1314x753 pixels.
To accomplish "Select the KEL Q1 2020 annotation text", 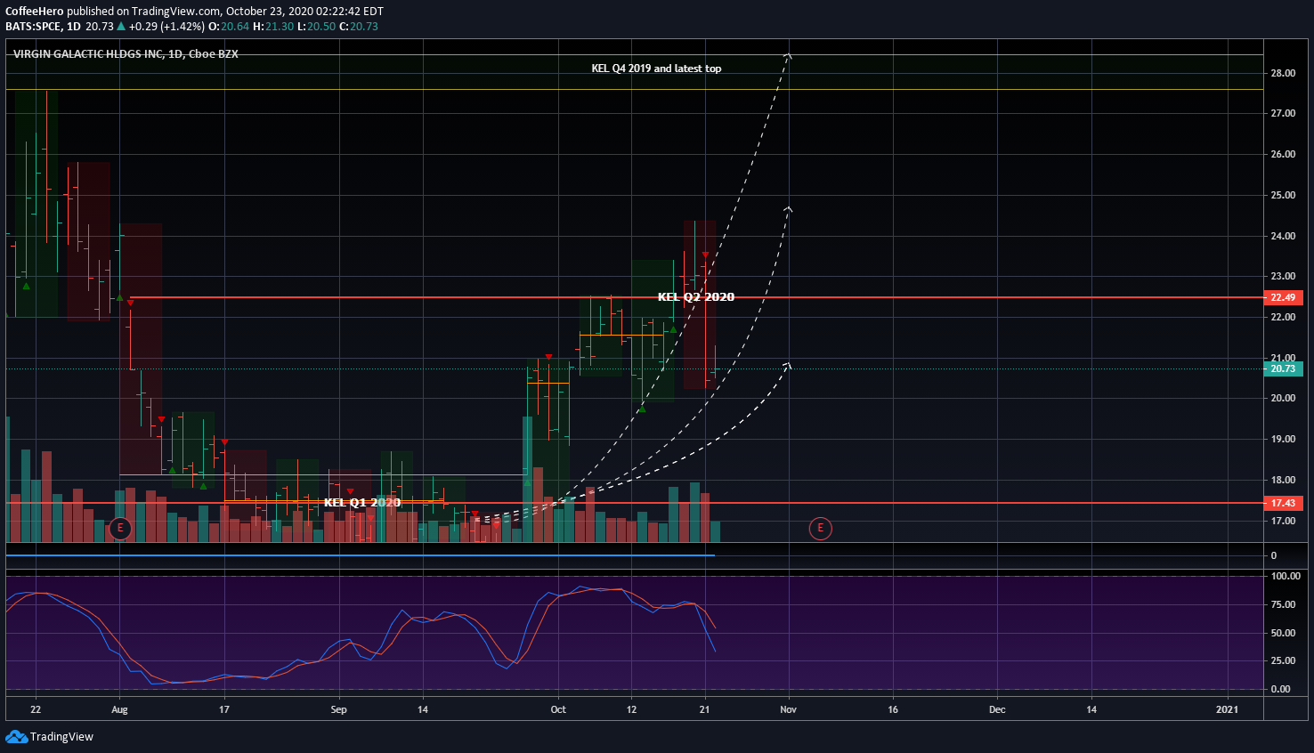I will (x=362, y=503).
